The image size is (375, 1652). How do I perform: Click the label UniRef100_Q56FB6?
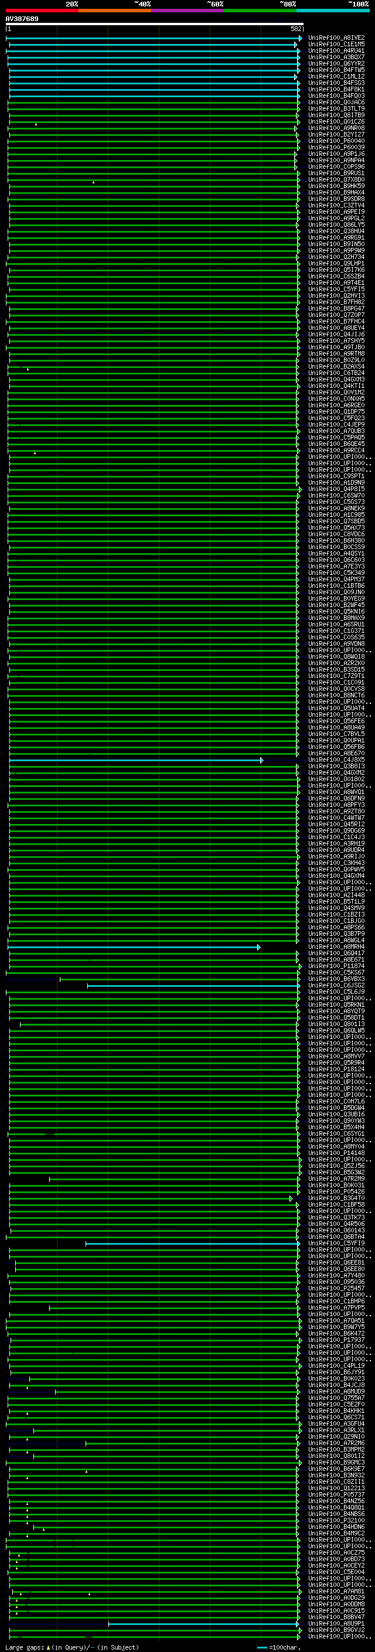pyautogui.click(x=336, y=747)
